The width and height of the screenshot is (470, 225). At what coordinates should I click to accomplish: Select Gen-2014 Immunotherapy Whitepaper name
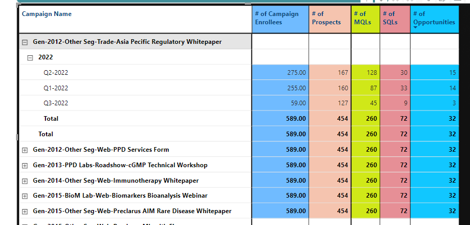click(116, 181)
